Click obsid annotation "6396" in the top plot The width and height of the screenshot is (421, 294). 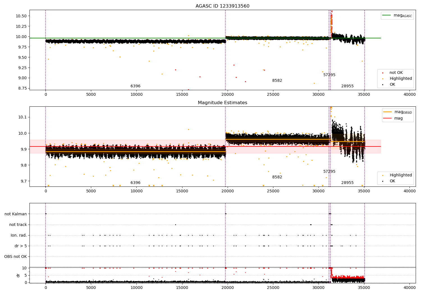[x=135, y=86]
